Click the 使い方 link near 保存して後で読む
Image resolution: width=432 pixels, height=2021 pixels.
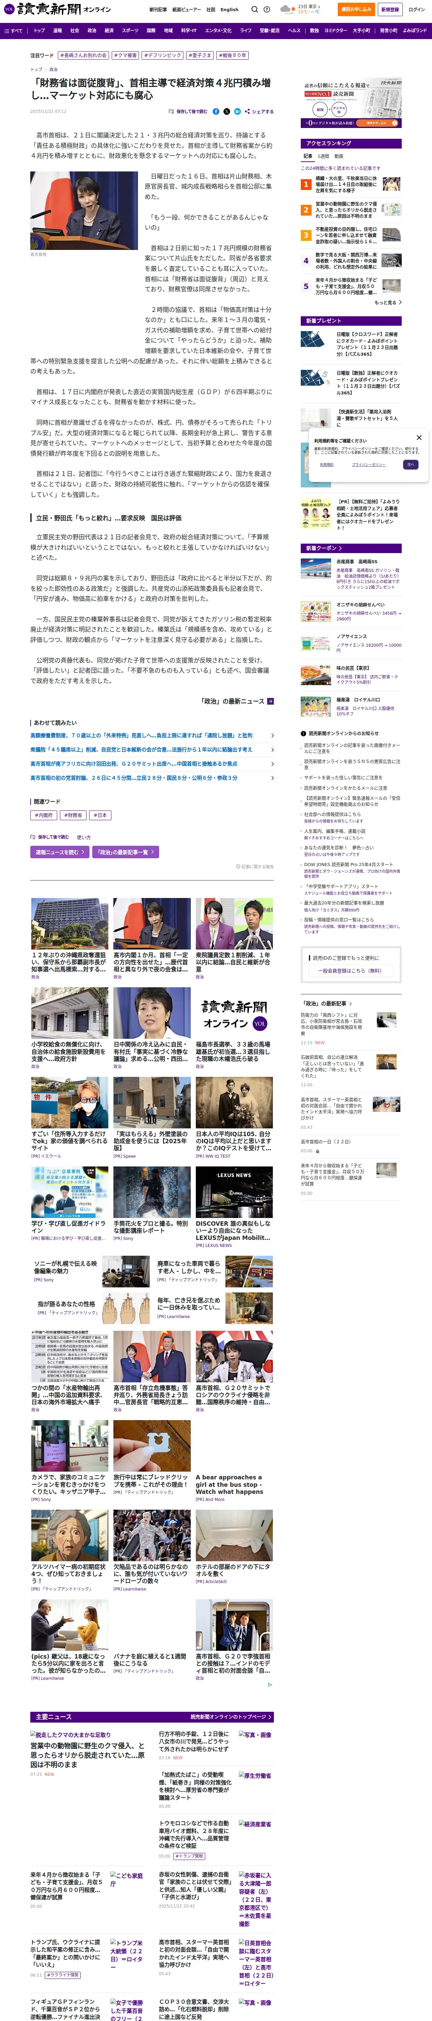[x=84, y=837]
